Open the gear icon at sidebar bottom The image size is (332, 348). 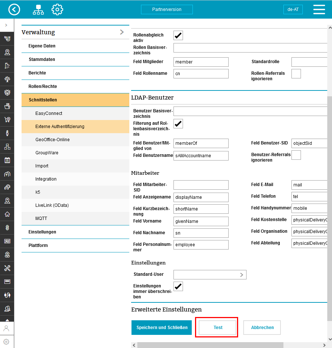[7, 342]
